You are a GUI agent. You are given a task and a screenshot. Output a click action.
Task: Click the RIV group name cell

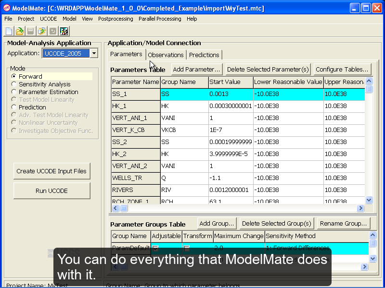[184, 190]
